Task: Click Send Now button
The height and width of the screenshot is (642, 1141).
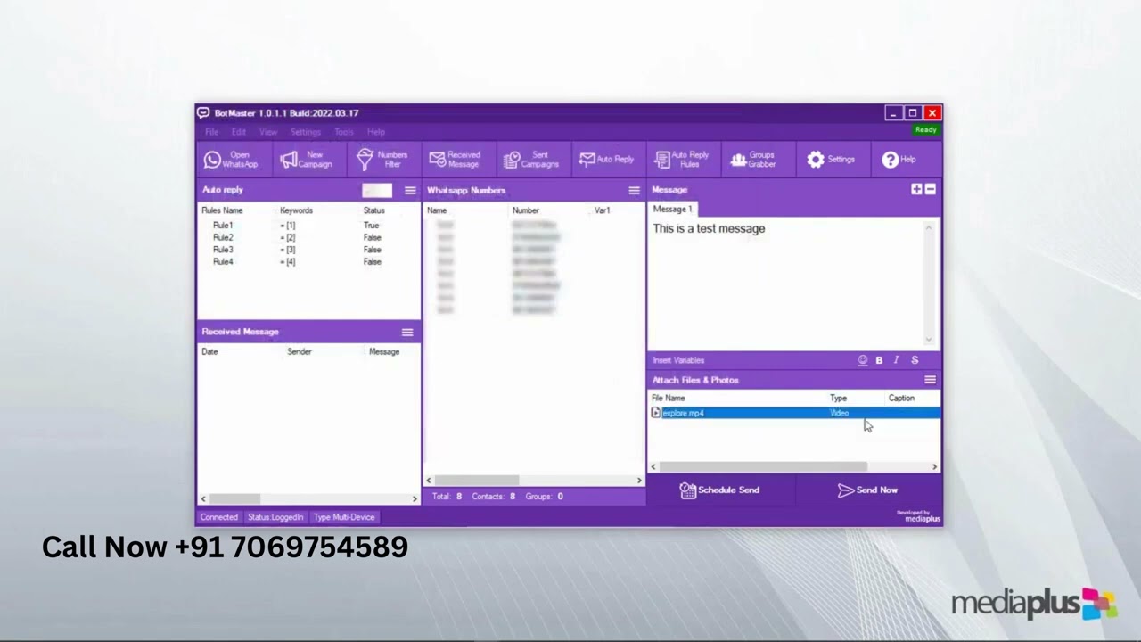Action: tap(867, 490)
